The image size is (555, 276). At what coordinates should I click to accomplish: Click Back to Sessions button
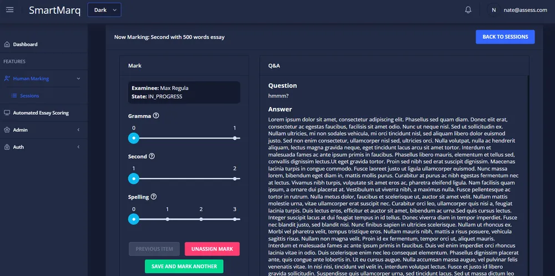click(505, 37)
